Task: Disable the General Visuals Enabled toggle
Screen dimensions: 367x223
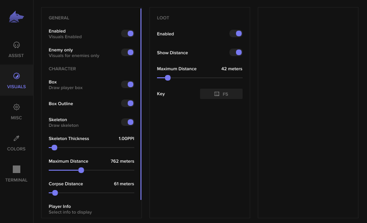Action: pyautogui.click(x=128, y=33)
